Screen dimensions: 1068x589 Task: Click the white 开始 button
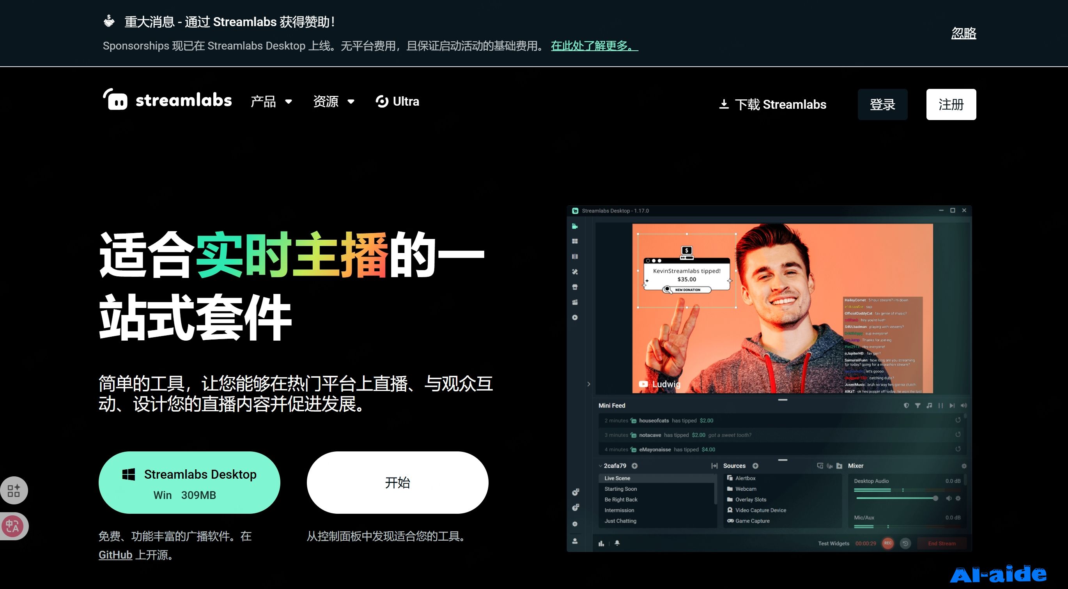[x=398, y=483]
